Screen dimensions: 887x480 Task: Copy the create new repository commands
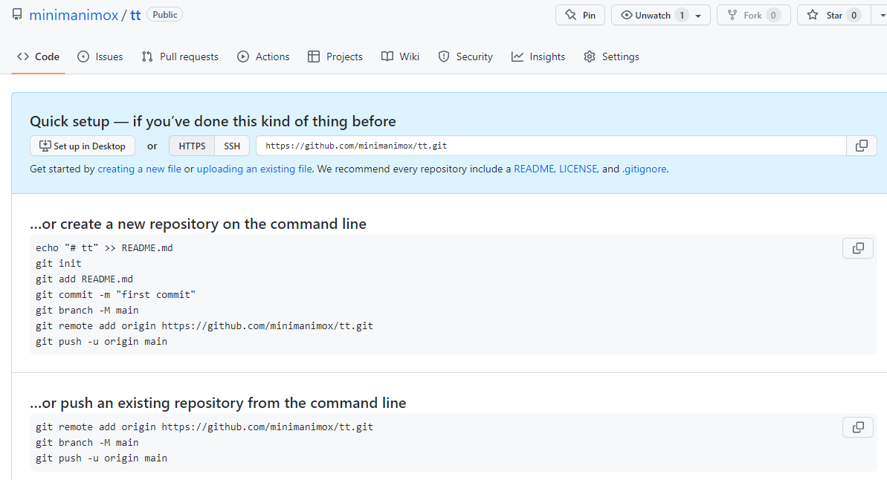coord(858,248)
